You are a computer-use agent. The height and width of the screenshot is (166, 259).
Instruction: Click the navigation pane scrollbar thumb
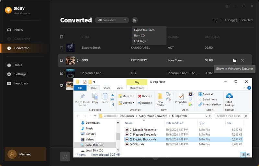[118, 137]
